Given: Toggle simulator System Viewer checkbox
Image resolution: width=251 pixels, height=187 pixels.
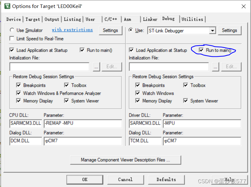Looking at the screenshot, I should [67, 101].
